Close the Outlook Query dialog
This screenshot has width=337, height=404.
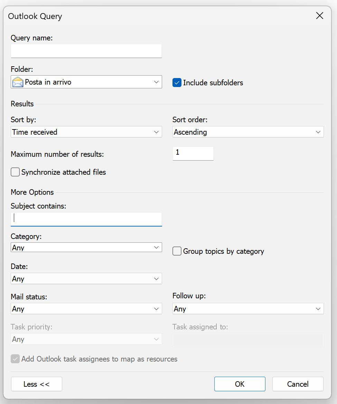click(319, 16)
